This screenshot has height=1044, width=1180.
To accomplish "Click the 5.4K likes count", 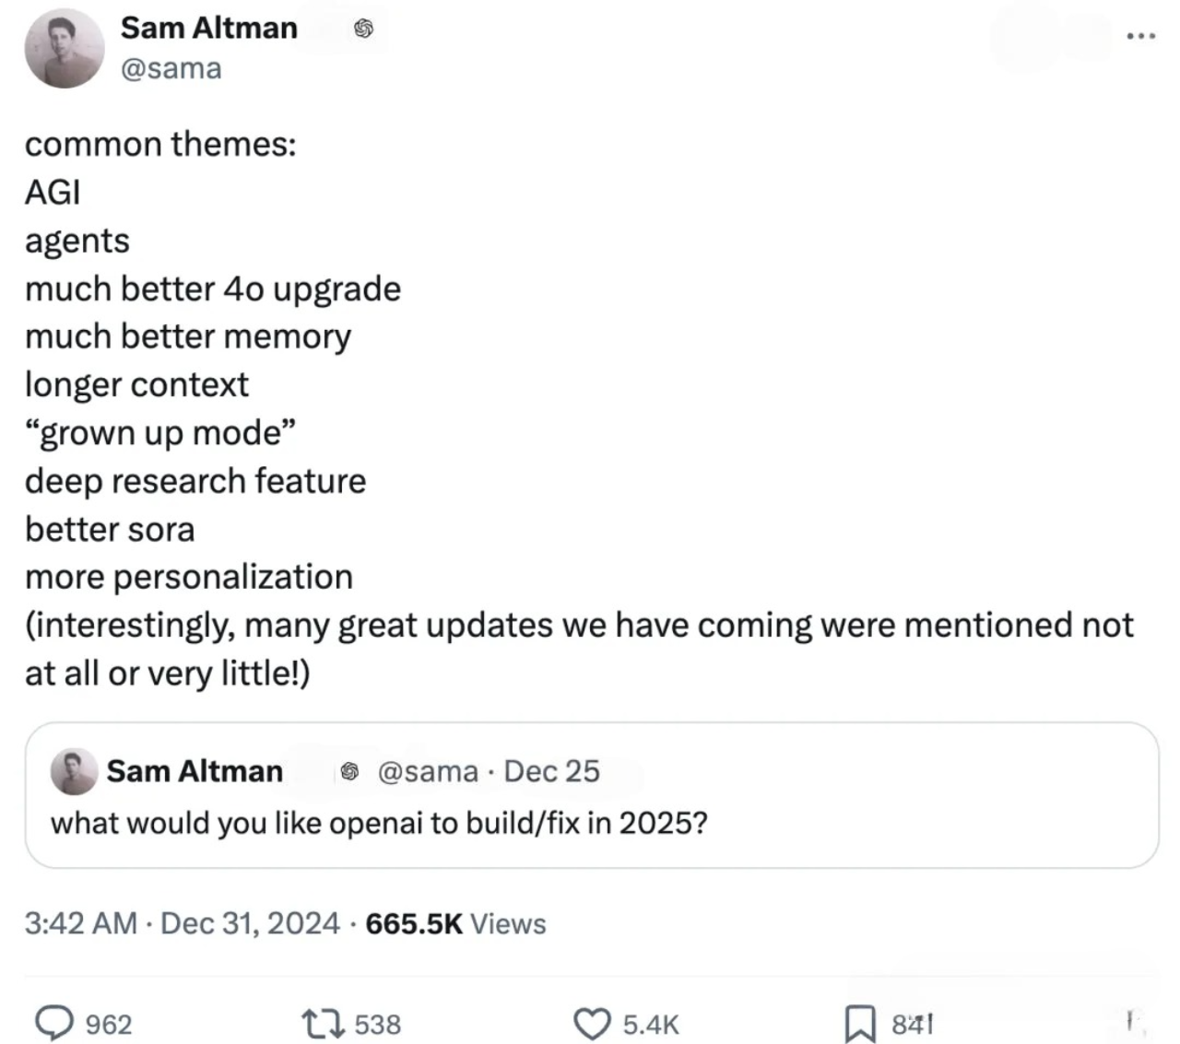I will point(651,1025).
